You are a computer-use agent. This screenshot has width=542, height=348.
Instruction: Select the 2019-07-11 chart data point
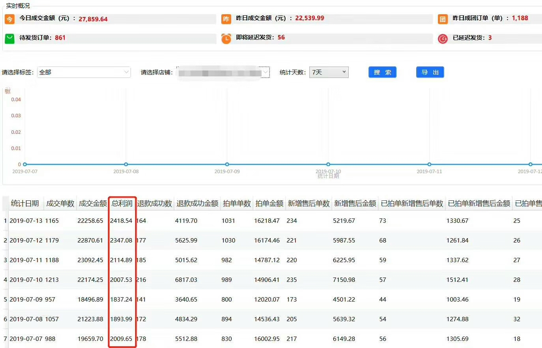(x=429, y=164)
